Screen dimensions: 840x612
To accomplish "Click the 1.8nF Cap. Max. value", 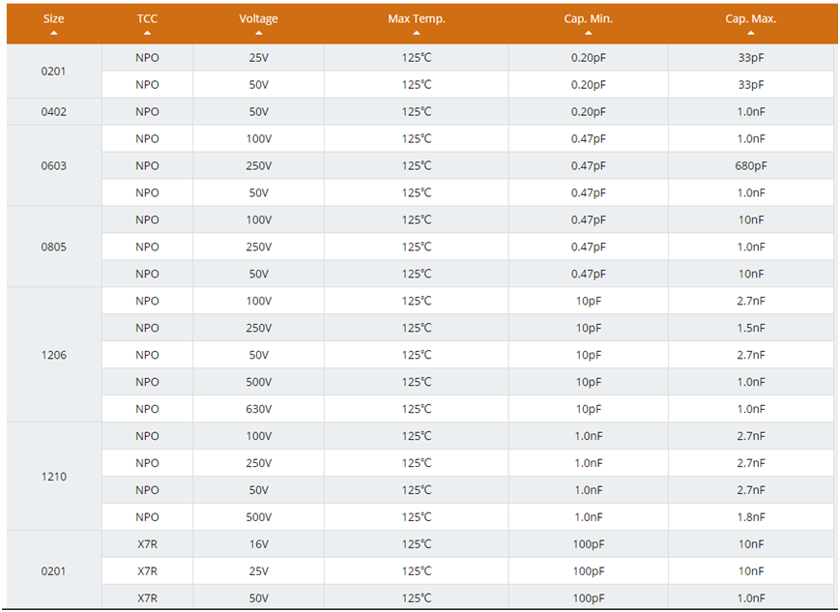I will click(750, 517).
